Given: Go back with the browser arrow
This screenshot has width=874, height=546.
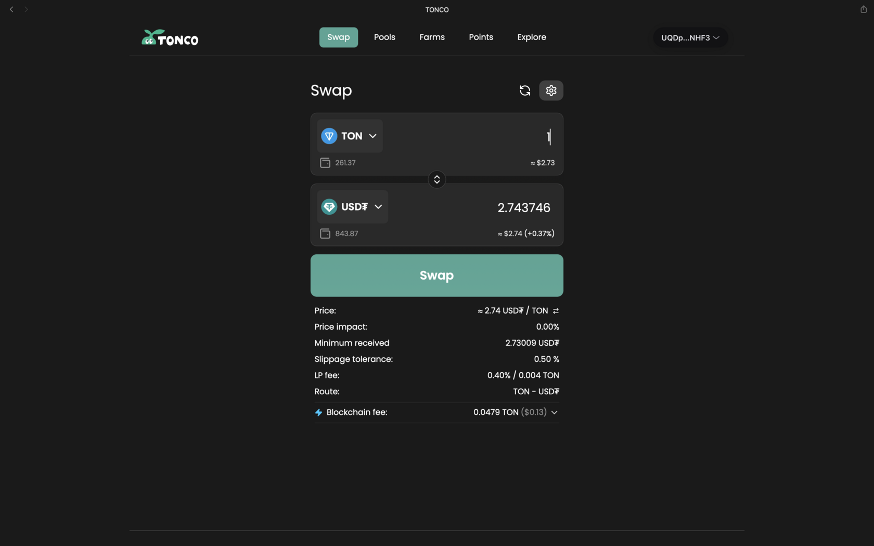Looking at the screenshot, I should 11,9.
